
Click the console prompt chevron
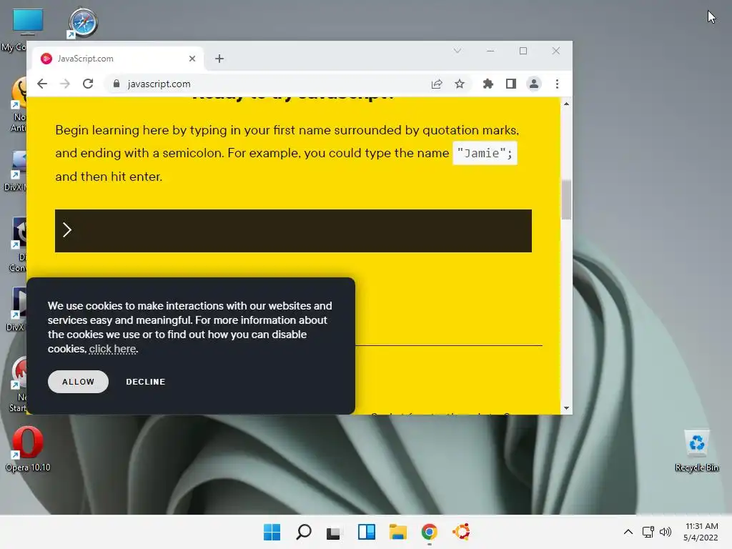66,229
